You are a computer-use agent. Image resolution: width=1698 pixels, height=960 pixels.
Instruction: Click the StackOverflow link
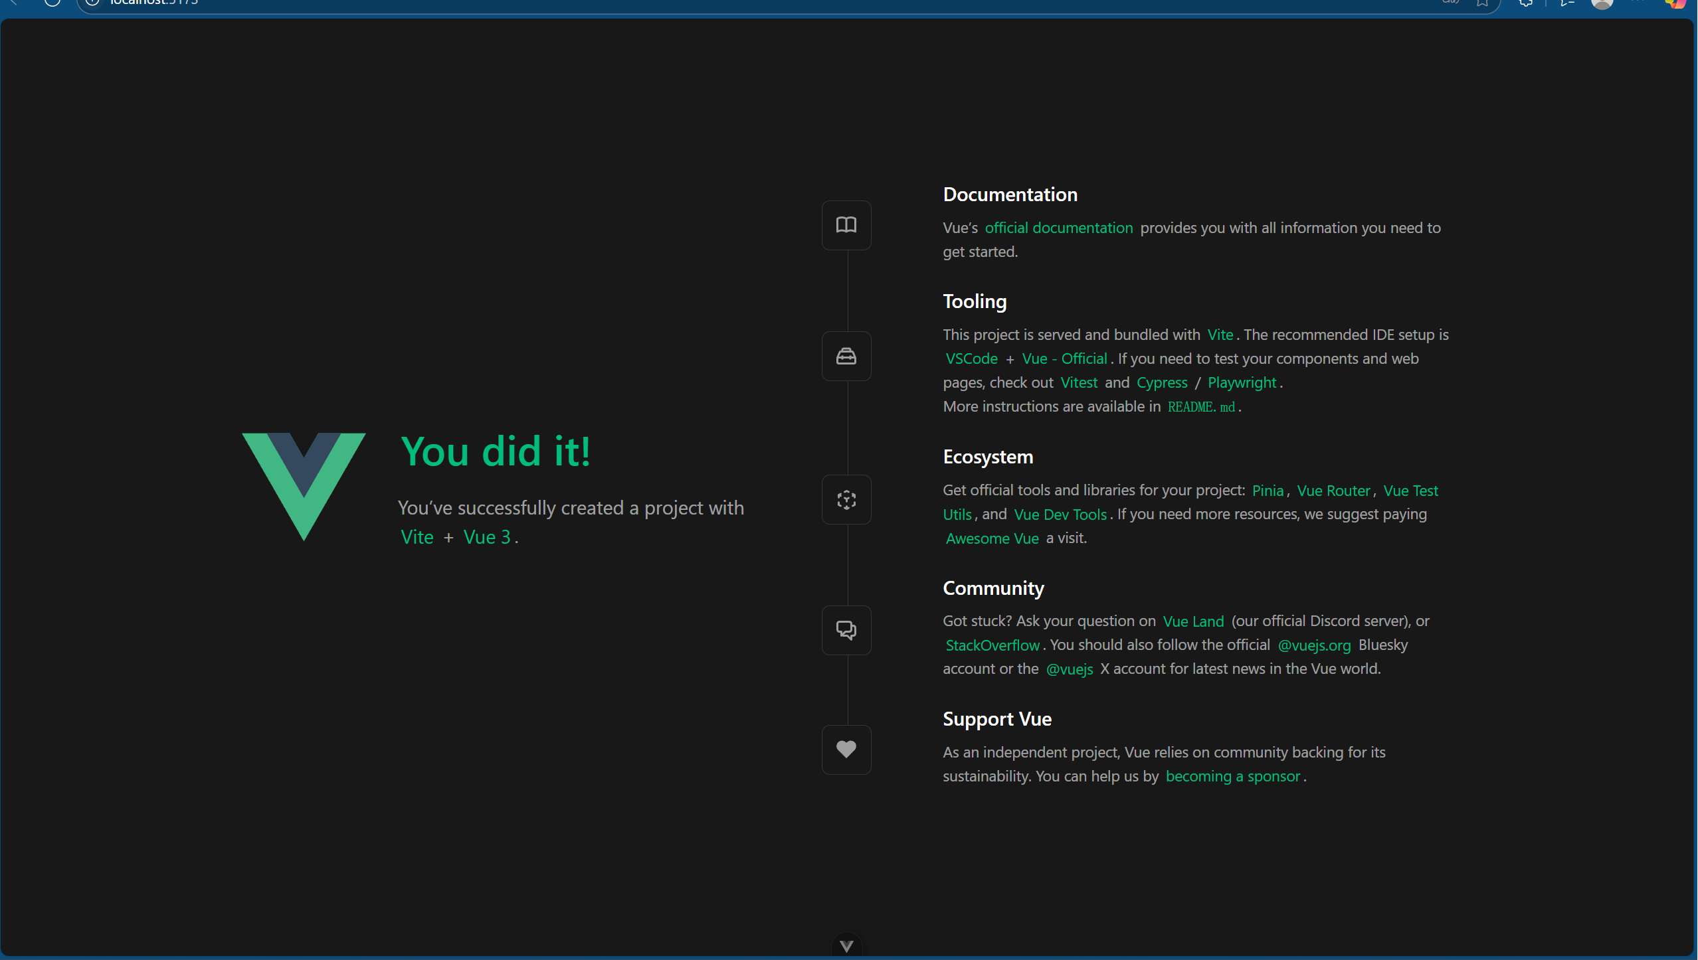point(992,645)
